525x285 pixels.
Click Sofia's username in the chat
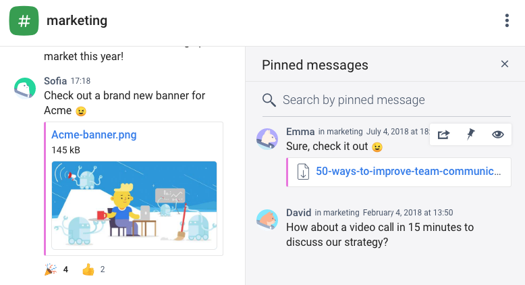pyautogui.click(x=55, y=81)
